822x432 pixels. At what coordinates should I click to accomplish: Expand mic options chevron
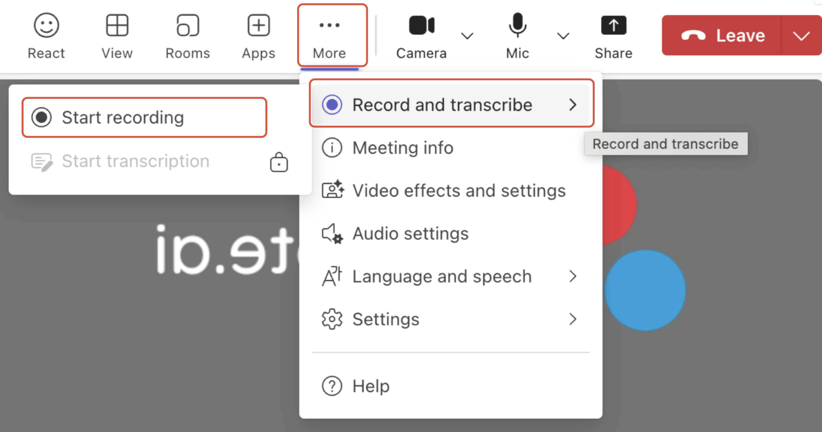[563, 36]
